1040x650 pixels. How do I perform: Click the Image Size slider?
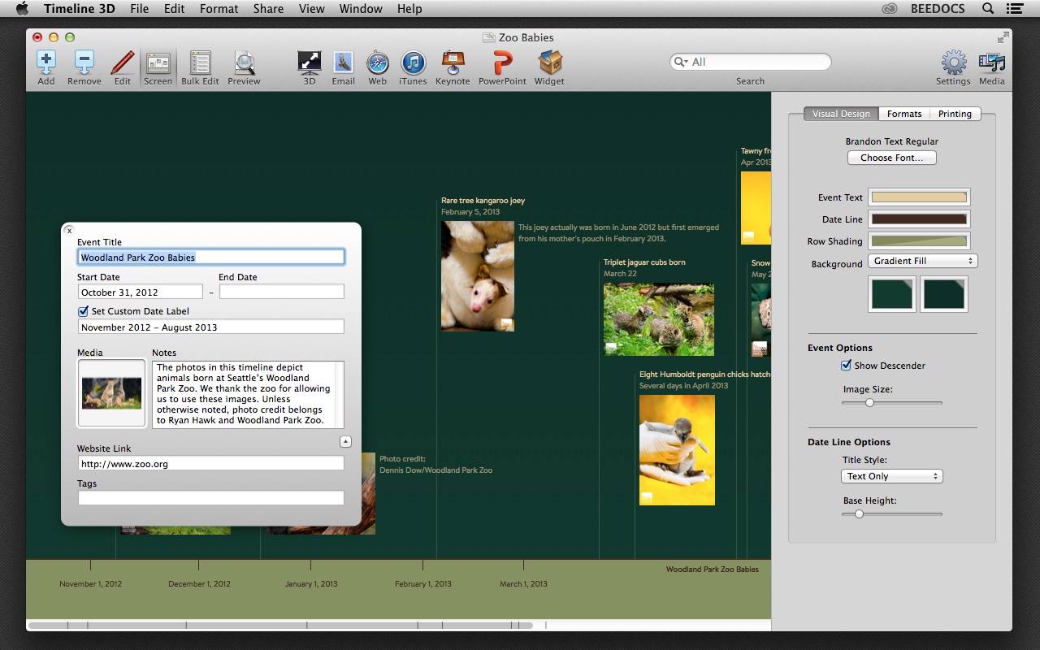click(x=892, y=402)
